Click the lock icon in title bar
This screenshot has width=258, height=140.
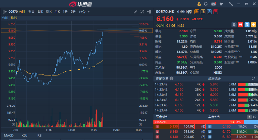pos(199,4)
